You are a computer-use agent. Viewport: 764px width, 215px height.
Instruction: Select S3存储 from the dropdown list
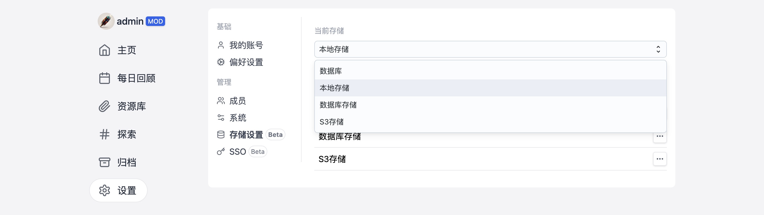332,122
